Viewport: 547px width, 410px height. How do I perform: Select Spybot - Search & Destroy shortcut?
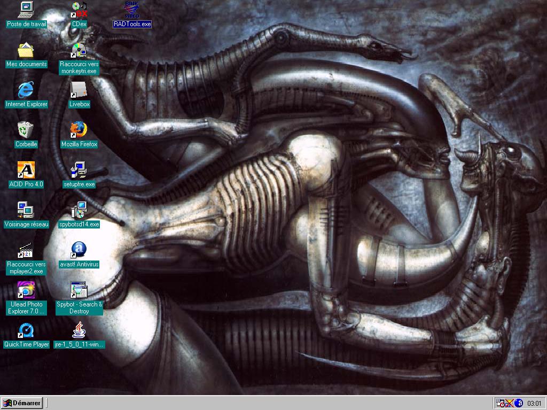(x=79, y=290)
